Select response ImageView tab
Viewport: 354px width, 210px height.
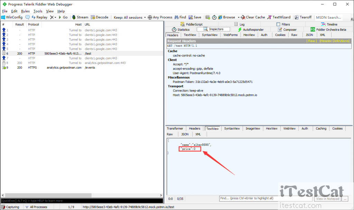click(253, 128)
